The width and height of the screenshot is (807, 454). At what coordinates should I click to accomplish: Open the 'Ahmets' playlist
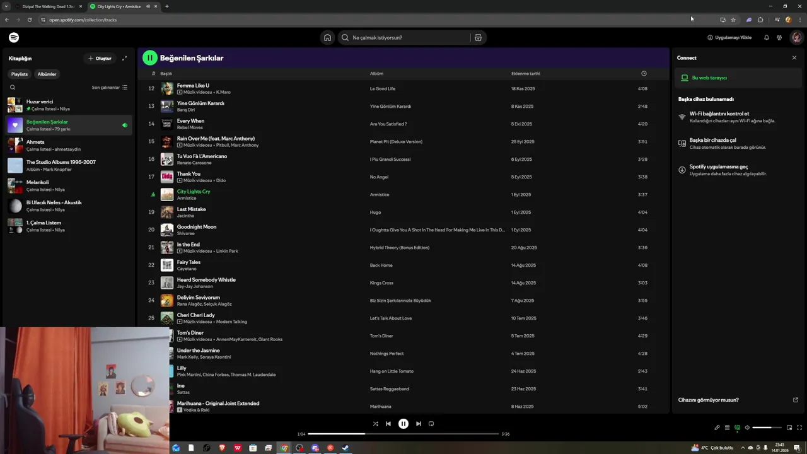pos(69,145)
